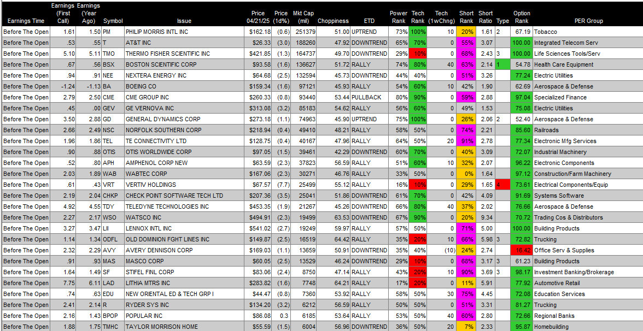Click the OTIS WORLDWIDE CORP issue name
643x331 pixels.
tap(157, 152)
